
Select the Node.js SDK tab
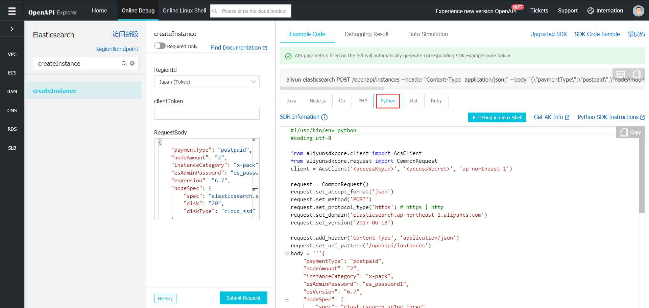(x=318, y=101)
